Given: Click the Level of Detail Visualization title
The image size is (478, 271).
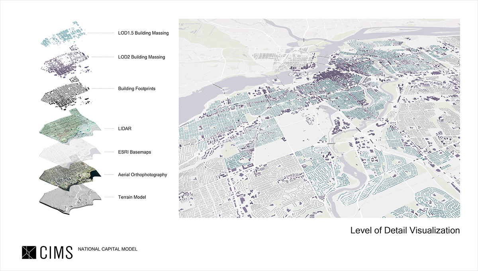Looking at the screenshot, I should [405, 230].
